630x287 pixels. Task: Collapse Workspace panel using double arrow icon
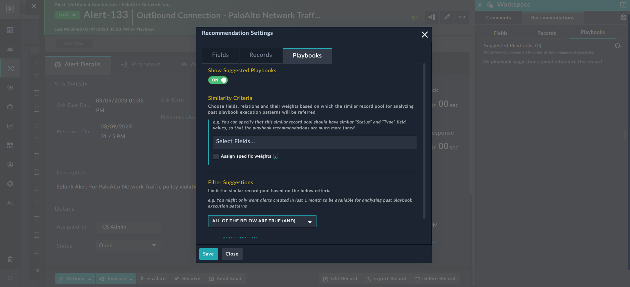tap(480, 5)
